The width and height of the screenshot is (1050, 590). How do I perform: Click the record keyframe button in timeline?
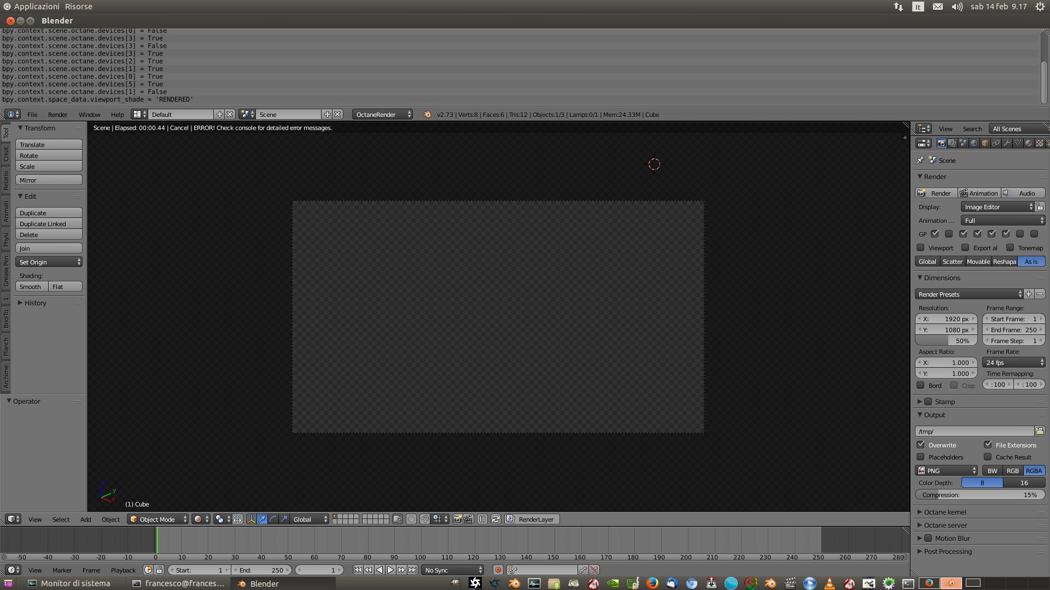(x=498, y=570)
